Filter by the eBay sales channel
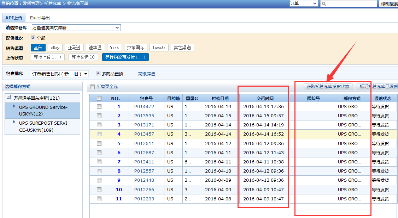398x218 pixels. pyautogui.click(x=55, y=48)
